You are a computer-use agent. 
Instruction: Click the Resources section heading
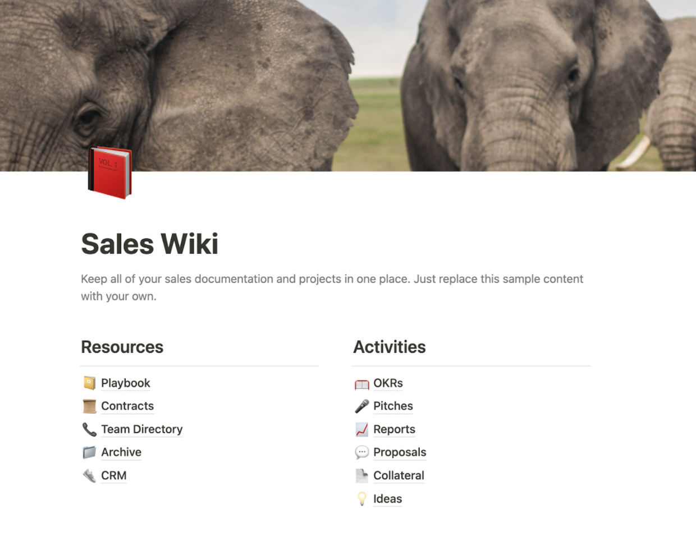coord(122,347)
